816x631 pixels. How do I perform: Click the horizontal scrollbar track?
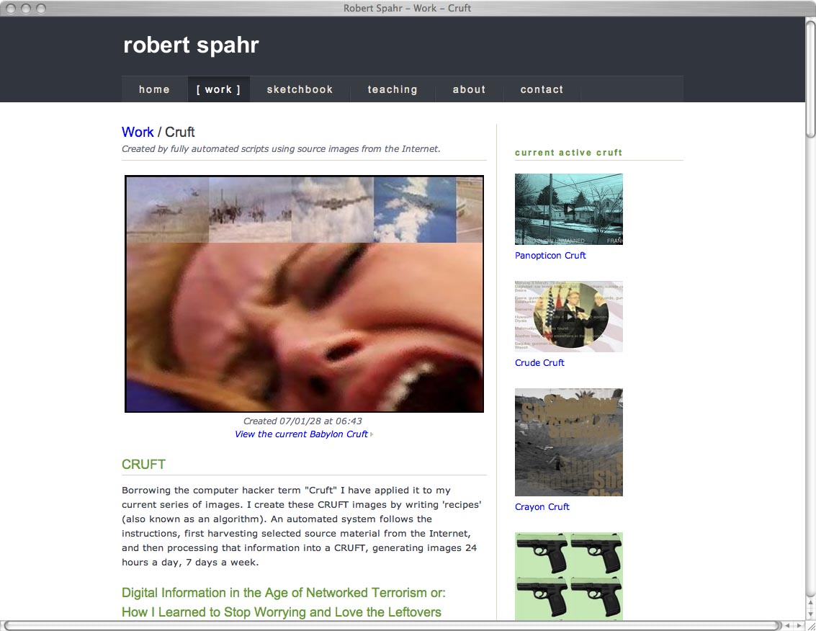click(393, 626)
